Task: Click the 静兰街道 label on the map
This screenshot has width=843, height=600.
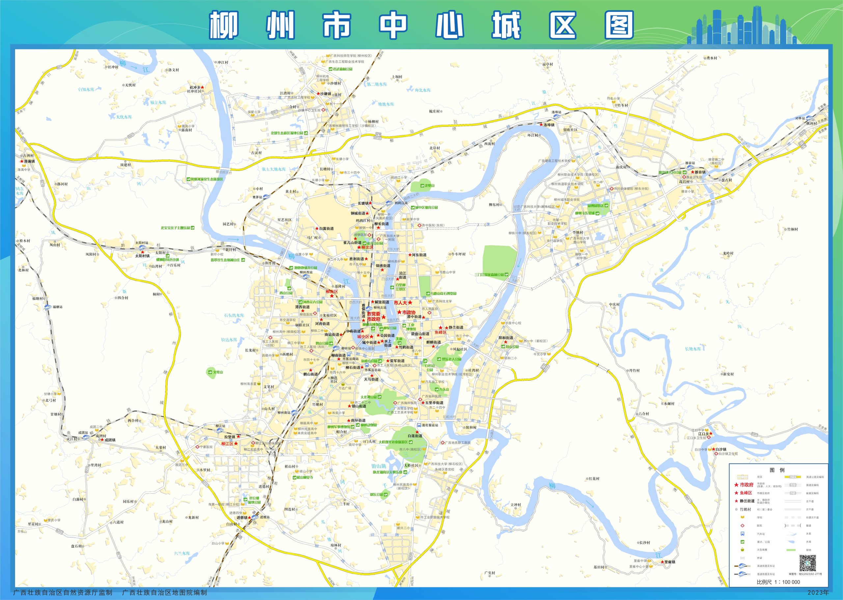Action: point(456,328)
